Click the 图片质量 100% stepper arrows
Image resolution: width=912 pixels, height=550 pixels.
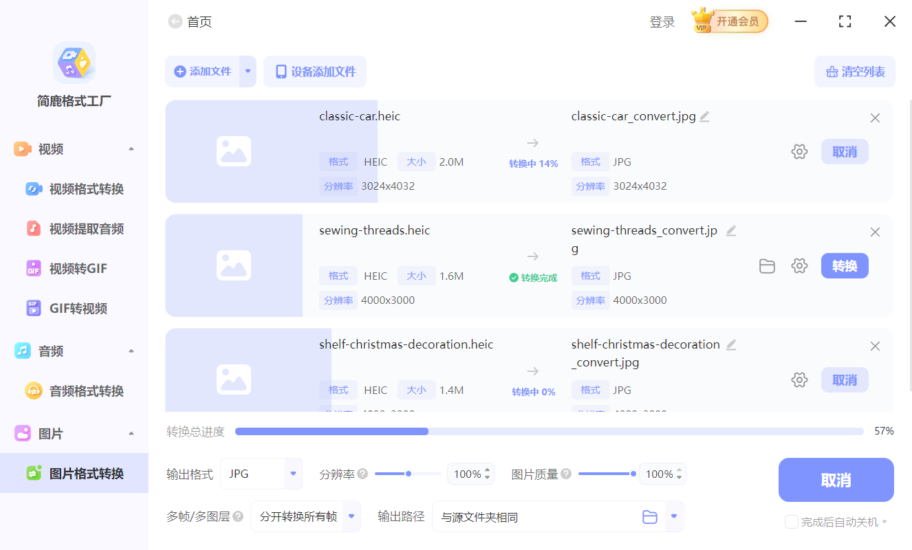(680, 474)
